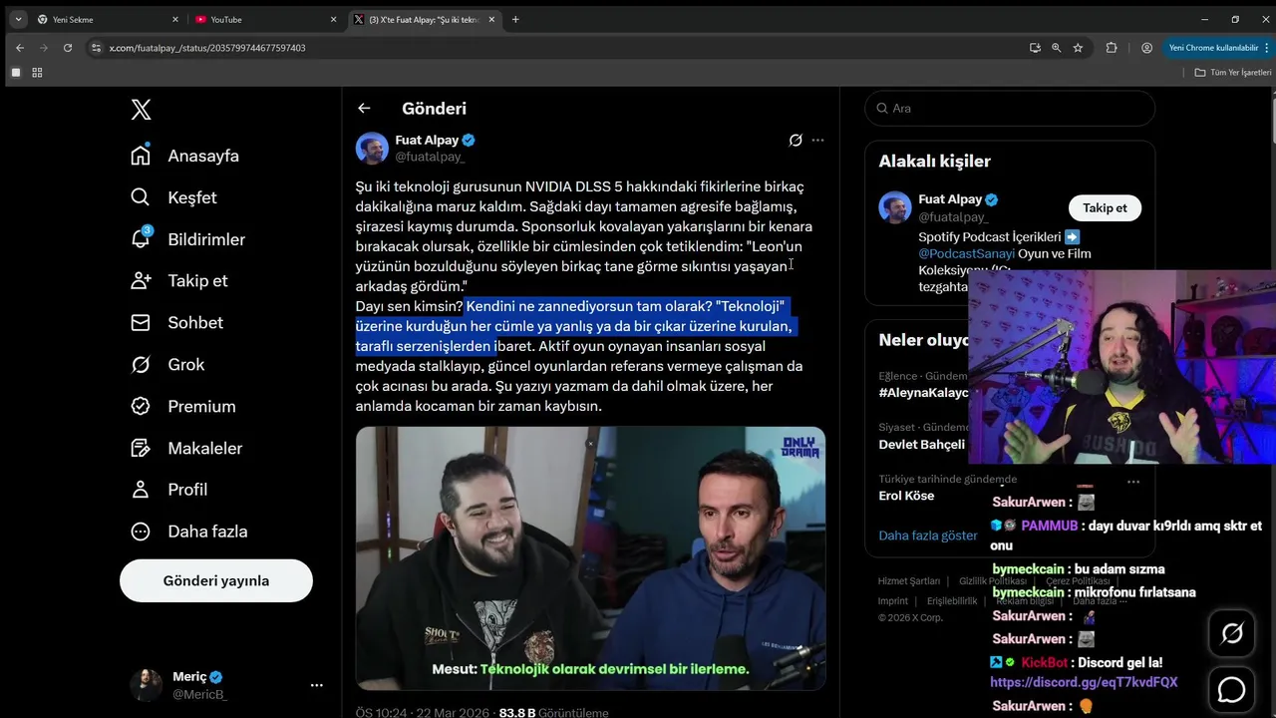The height and width of the screenshot is (718, 1276).
Task: Open Makaleler articles
Action: pyautogui.click(x=186, y=449)
